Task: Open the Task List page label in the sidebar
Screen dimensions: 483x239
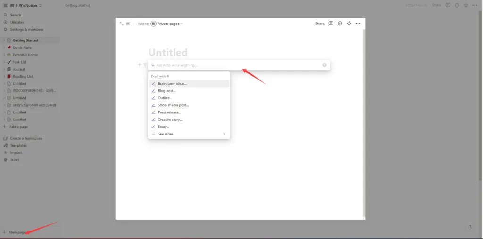Action: coord(20,62)
